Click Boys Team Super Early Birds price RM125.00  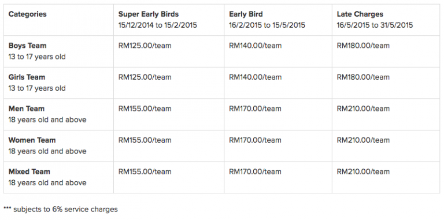(x=145, y=46)
